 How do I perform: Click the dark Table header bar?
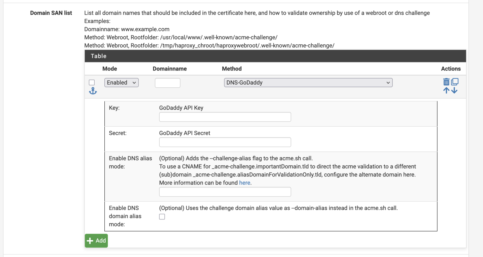[x=275, y=56]
